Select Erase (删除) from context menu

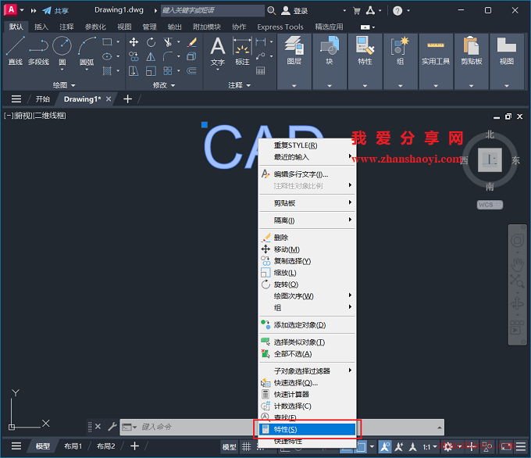[x=307, y=238]
